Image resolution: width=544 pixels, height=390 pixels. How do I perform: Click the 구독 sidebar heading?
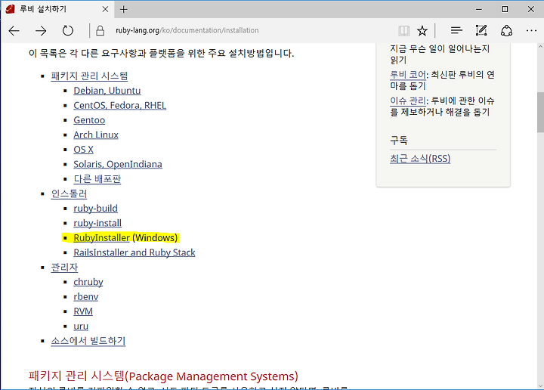(x=399, y=140)
